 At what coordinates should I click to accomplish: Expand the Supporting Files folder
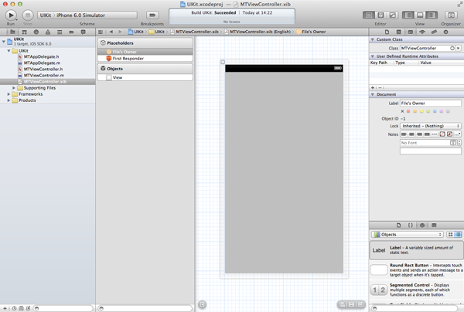coord(14,88)
